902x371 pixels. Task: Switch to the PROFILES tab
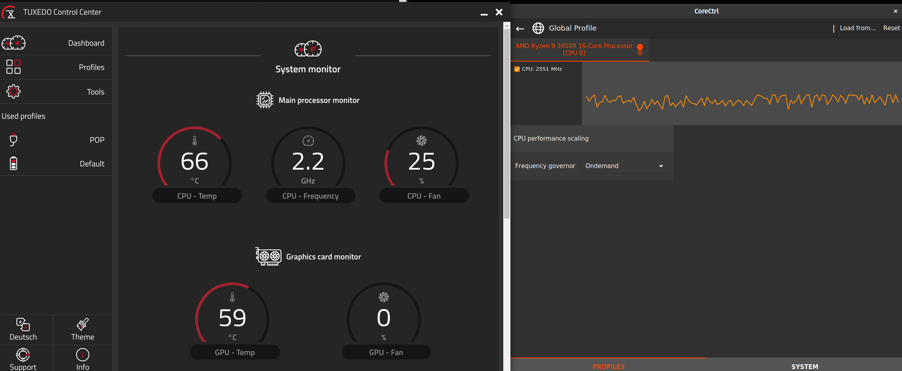tap(608, 366)
